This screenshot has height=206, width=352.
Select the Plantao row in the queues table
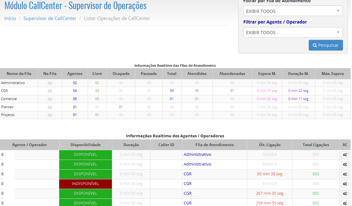(7, 107)
